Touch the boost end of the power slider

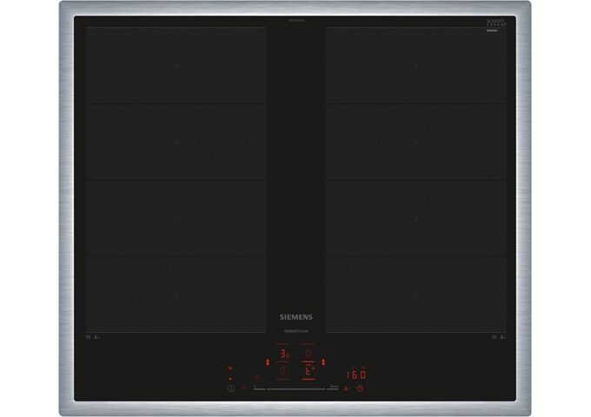[x=333, y=388]
